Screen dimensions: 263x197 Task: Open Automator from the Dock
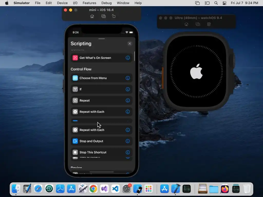pyautogui.click(x=82, y=189)
